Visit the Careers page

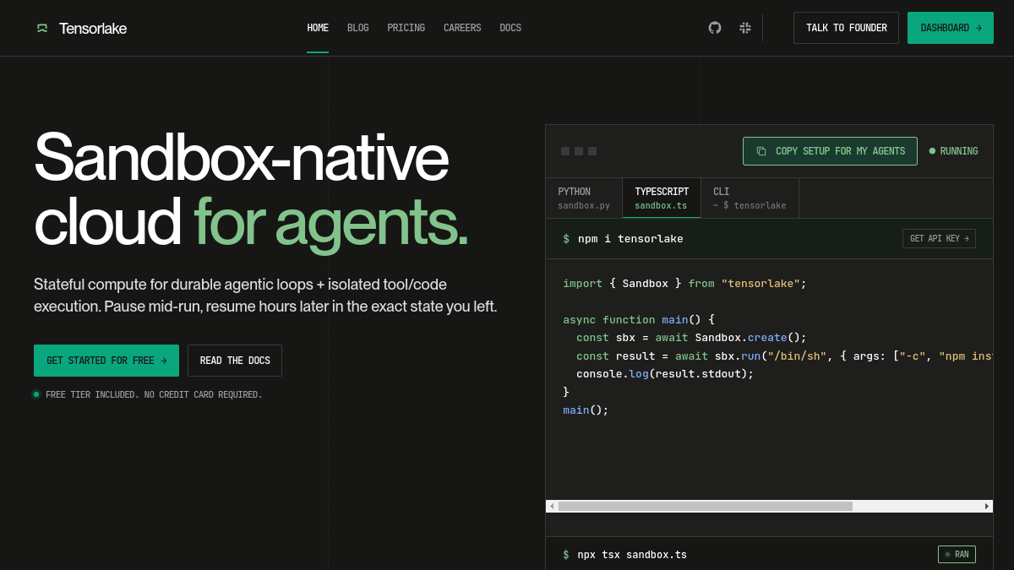[462, 28]
